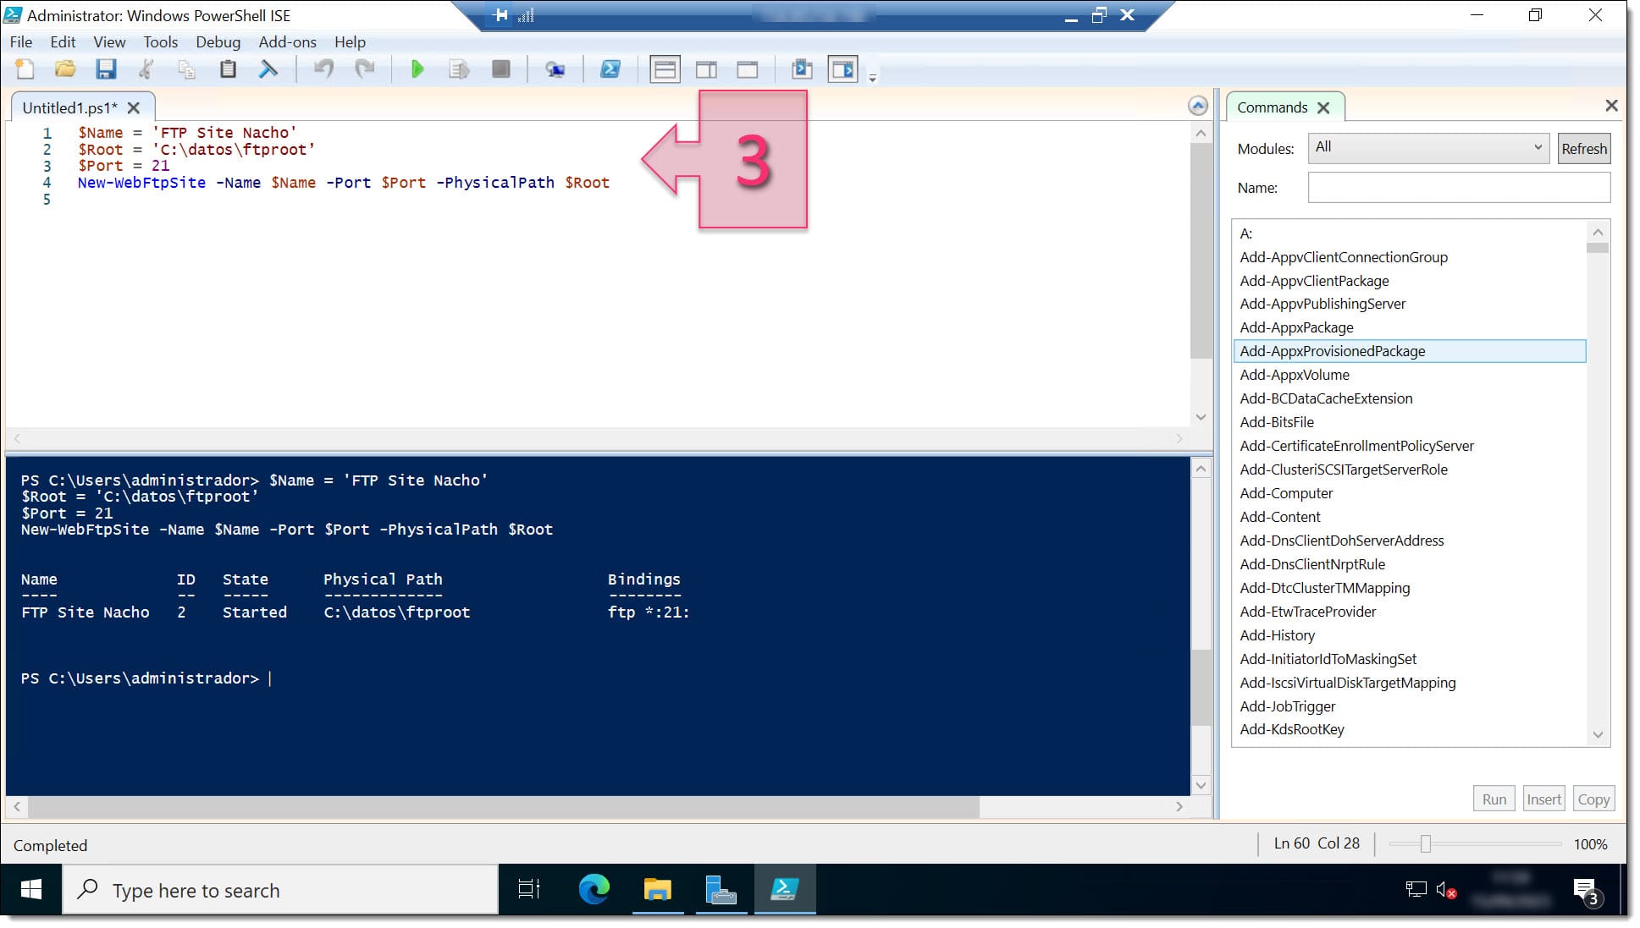The width and height of the screenshot is (1640, 928).
Task: Open the Debug menu
Action: coord(218,41)
